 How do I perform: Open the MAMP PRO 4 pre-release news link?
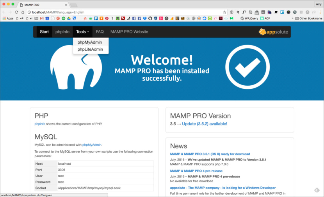pyautogui.click(x=196, y=171)
